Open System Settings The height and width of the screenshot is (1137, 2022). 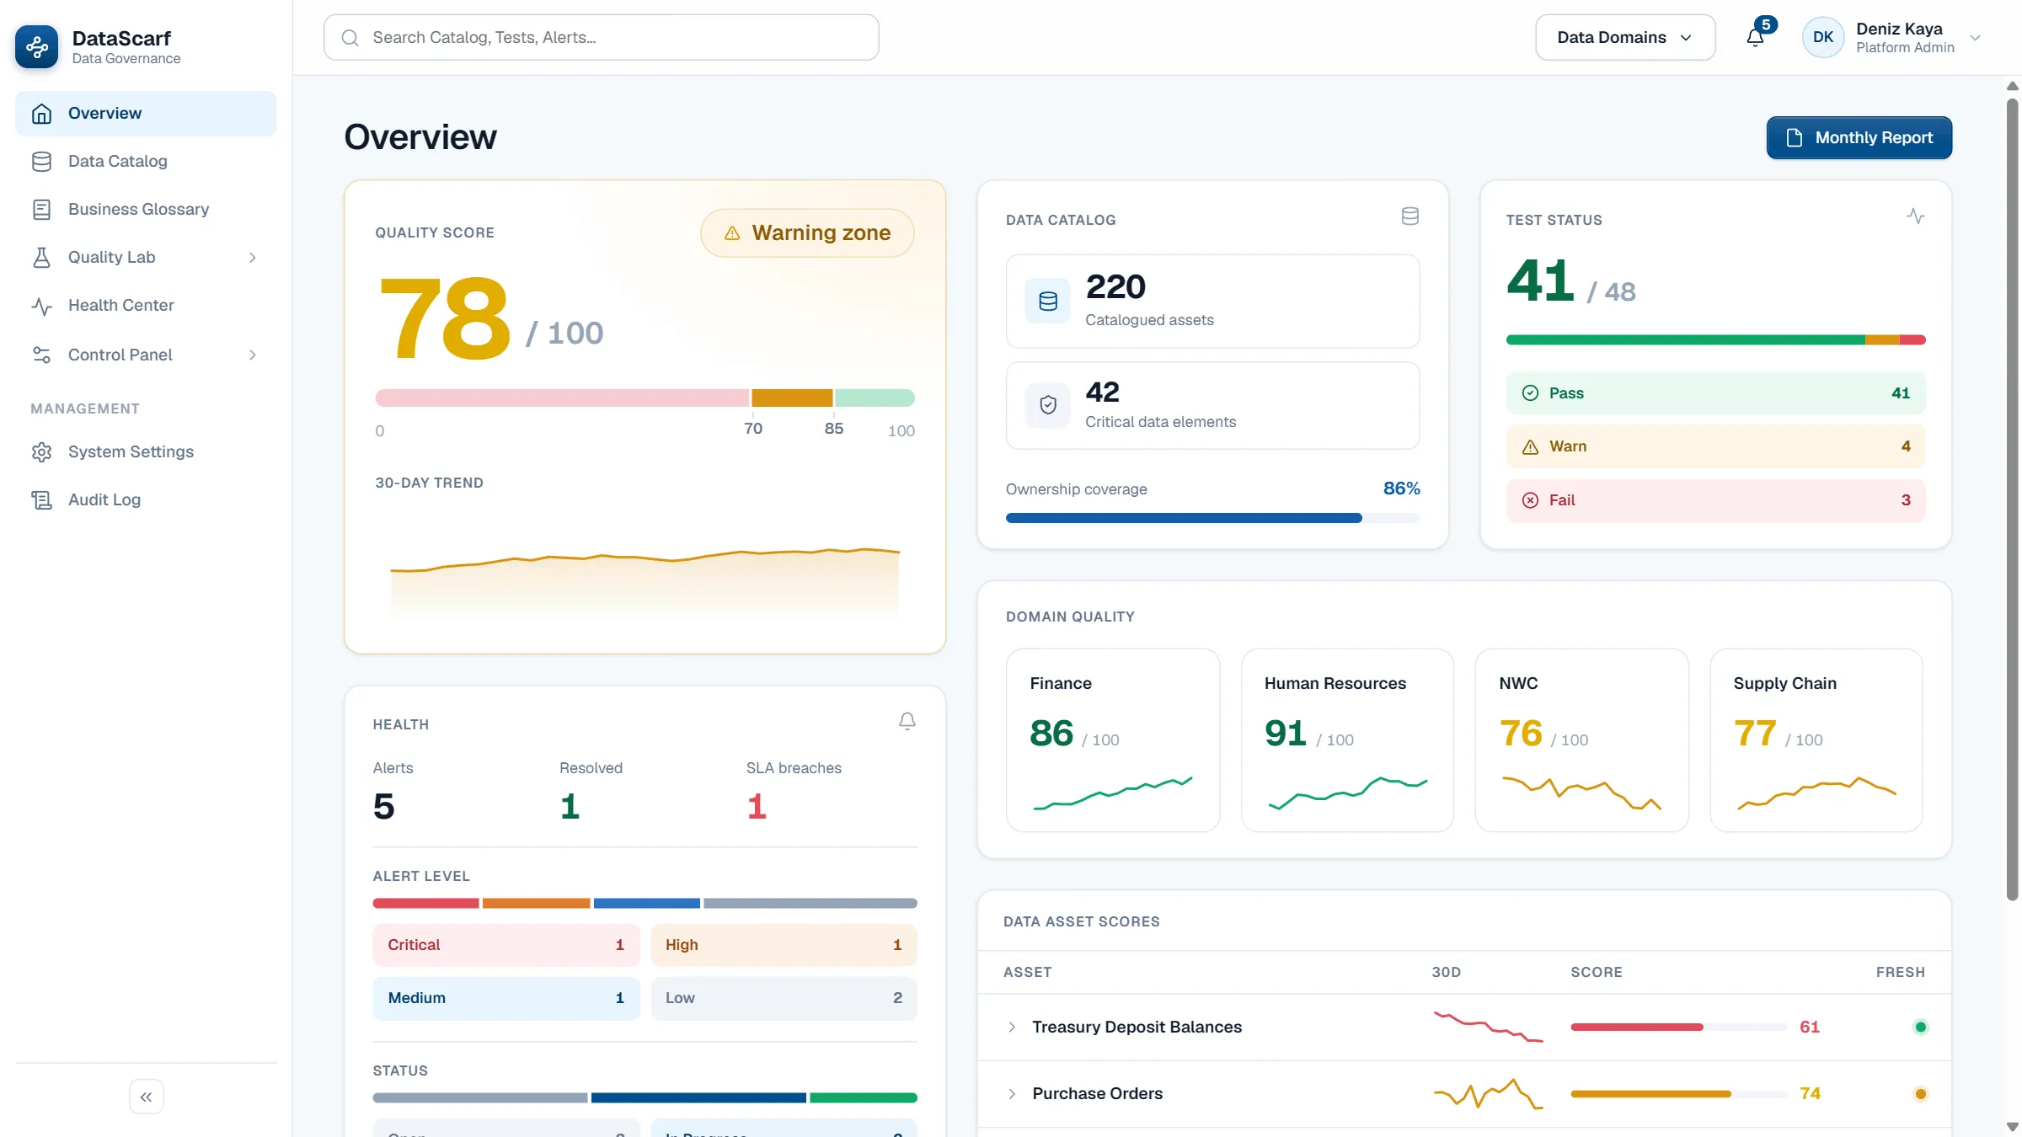[146, 452]
